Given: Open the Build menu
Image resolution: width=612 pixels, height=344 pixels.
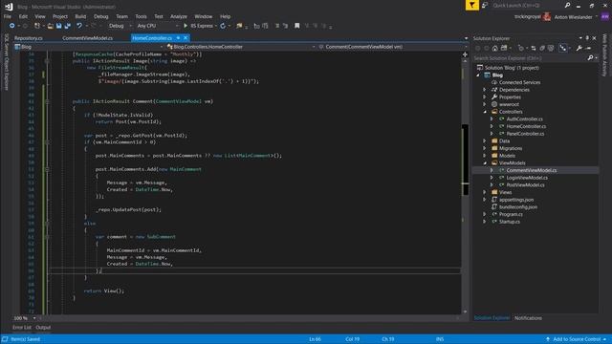Looking at the screenshot, I should [x=80, y=16].
